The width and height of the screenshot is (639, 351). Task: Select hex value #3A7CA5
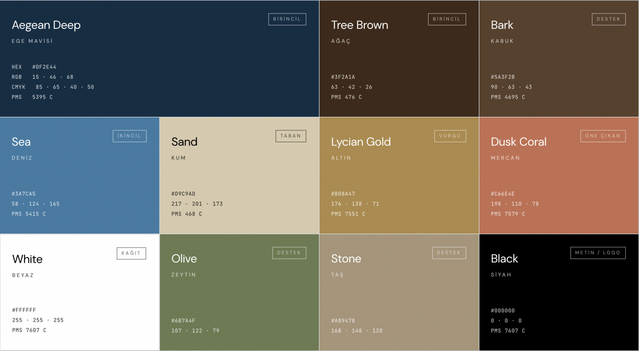pos(24,194)
